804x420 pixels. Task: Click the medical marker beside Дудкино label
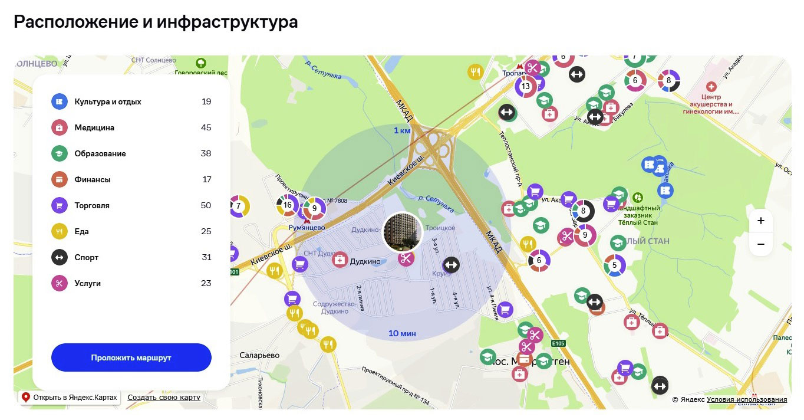pyautogui.click(x=340, y=260)
